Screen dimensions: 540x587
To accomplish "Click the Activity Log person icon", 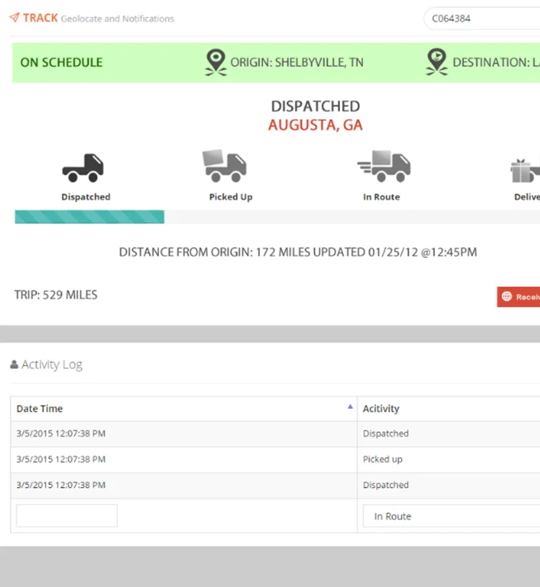I will [x=13, y=364].
